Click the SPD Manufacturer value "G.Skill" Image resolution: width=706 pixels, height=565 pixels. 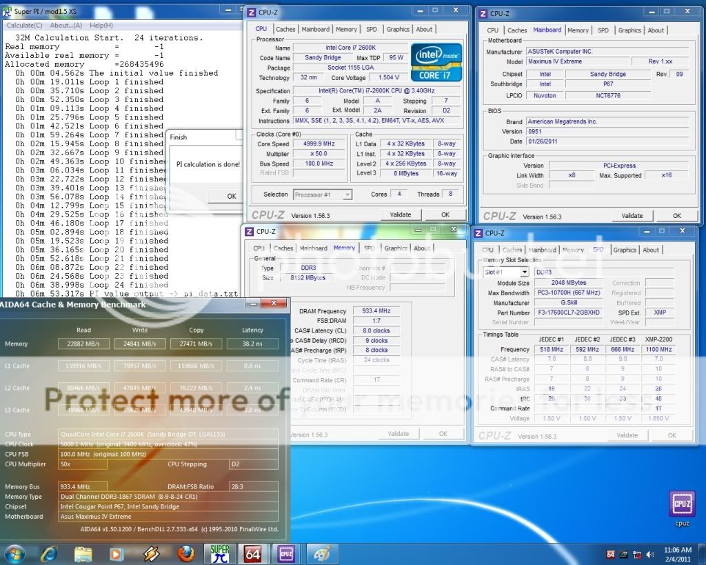pos(569,303)
